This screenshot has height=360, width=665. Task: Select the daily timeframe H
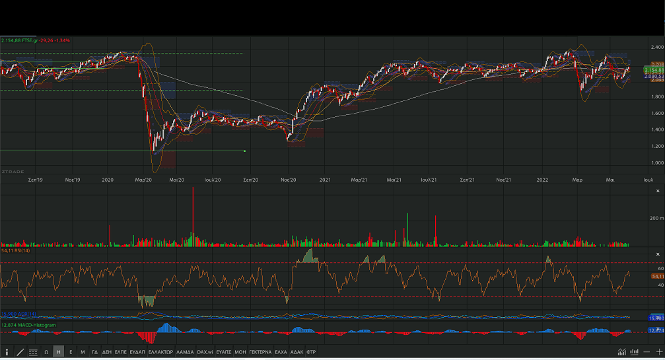tap(59, 353)
